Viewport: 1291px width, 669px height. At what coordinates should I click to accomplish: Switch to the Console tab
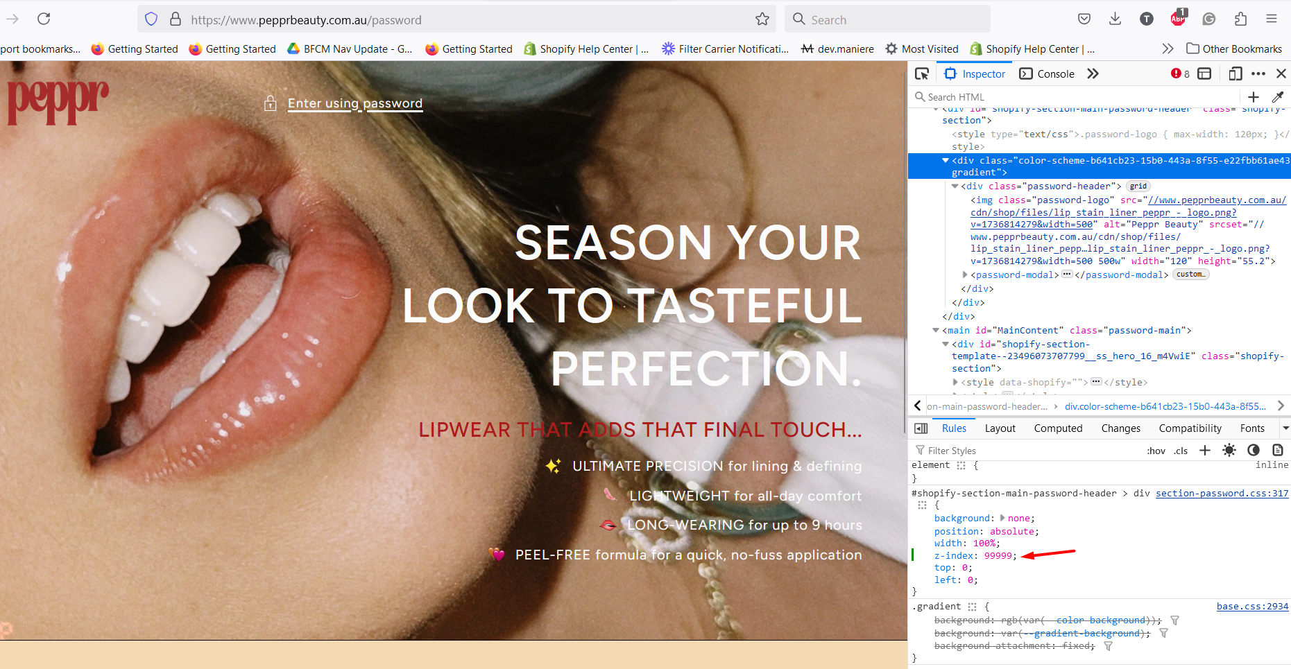point(1047,73)
